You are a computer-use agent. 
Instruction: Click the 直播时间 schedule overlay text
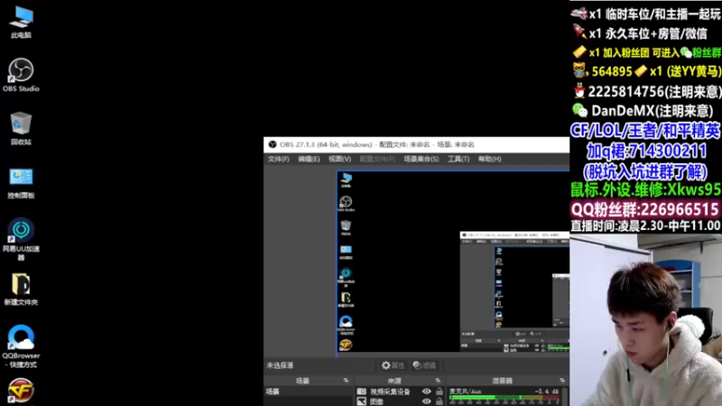[x=645, y=226]
